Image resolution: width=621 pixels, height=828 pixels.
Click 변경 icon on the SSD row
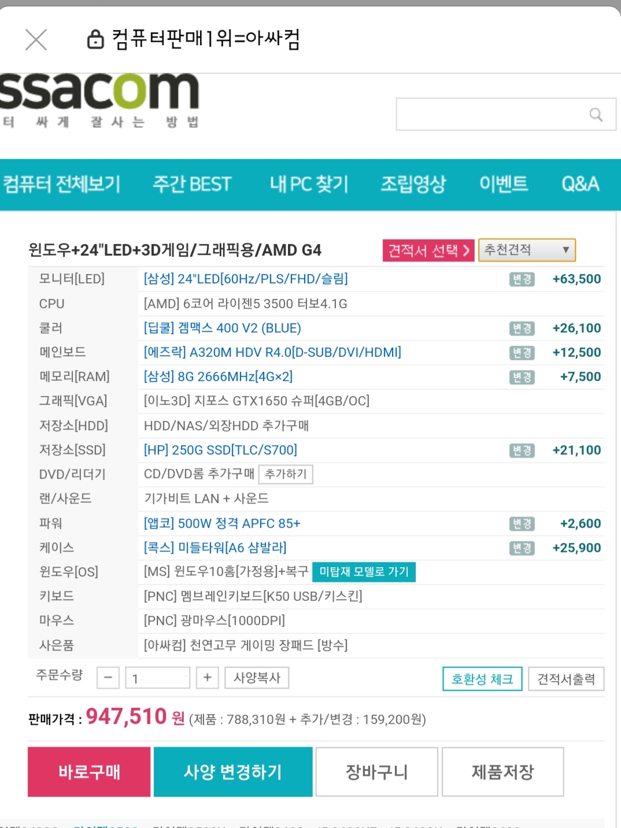point(522,450)
